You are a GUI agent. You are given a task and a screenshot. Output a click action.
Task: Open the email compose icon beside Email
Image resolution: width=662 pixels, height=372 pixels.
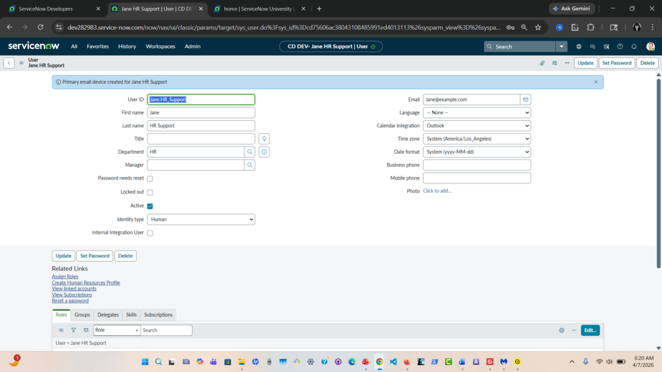pos(526,99)
